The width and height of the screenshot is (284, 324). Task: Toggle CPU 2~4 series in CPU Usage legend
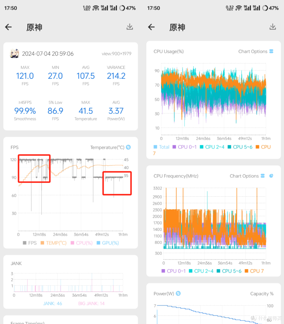pyautogui.click(x=212, y=147)
